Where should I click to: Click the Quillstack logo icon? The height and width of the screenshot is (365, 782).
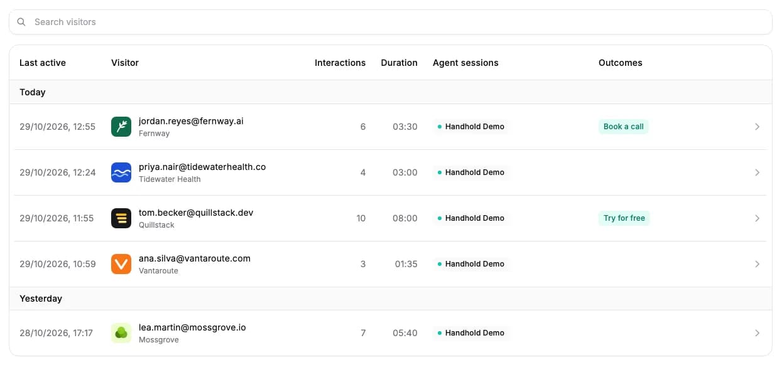[x=121, y=218]
